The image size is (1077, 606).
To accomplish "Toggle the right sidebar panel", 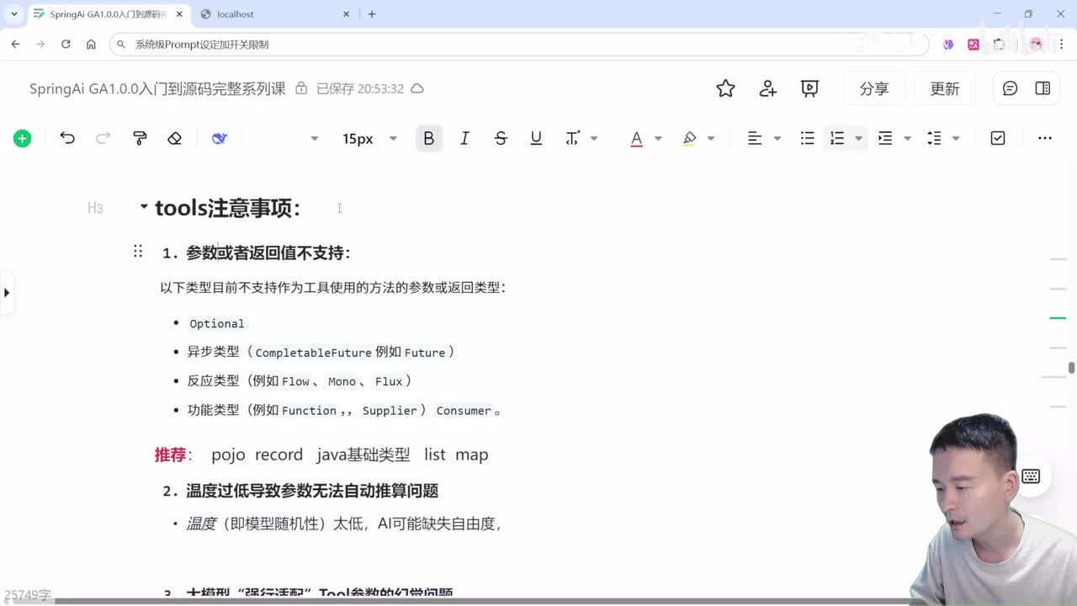I will pyautogui.click(x=1043, y=88).
